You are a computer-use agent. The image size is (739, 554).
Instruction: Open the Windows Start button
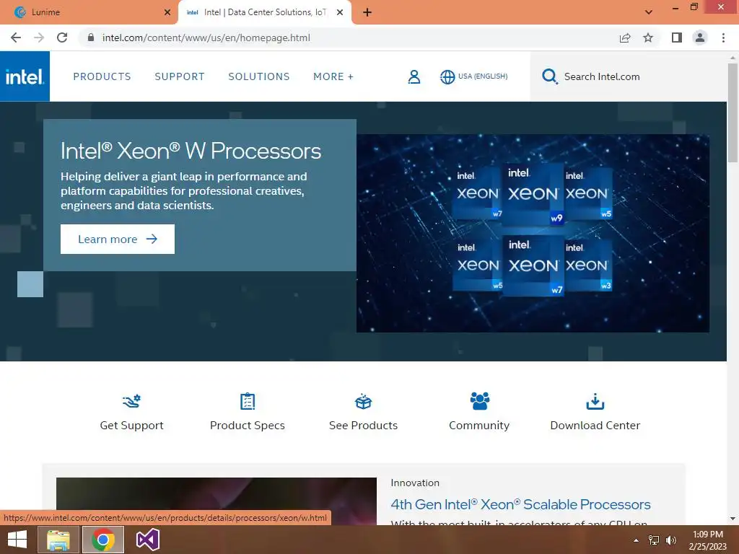(17, 540)
